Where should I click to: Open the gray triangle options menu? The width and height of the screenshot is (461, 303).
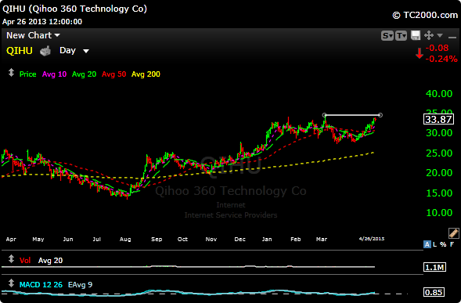(x=440, y=35)
